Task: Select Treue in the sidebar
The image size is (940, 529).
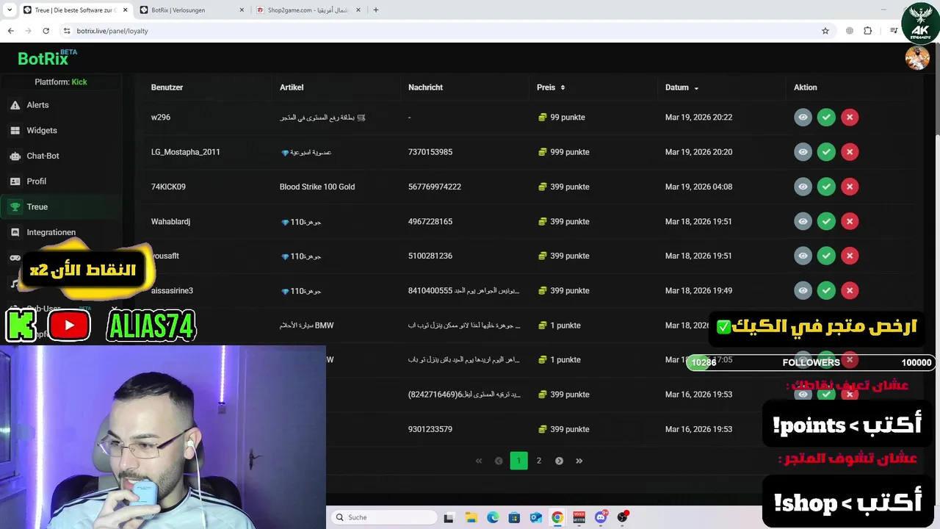Action: click(61, 207)
